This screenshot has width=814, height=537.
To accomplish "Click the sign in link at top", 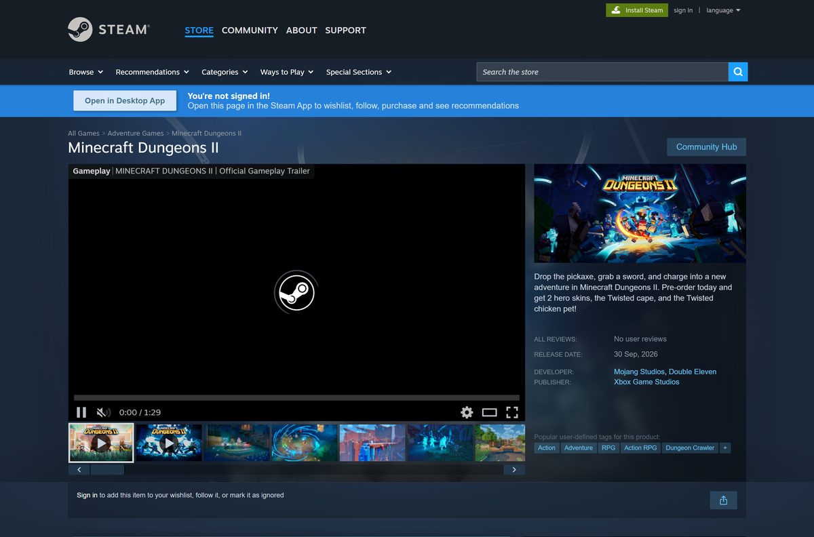I will [x=683, y=10].
